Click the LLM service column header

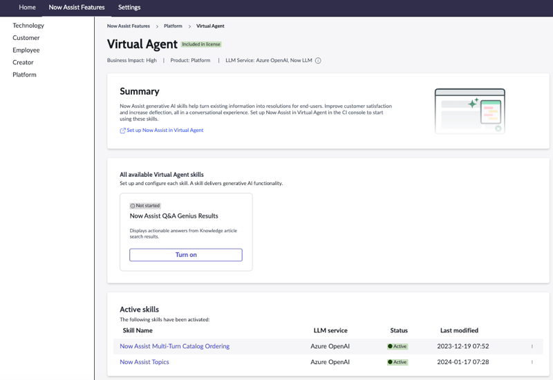[330, 331]
